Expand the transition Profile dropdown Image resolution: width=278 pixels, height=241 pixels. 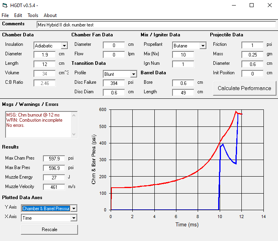coord(133,74)
